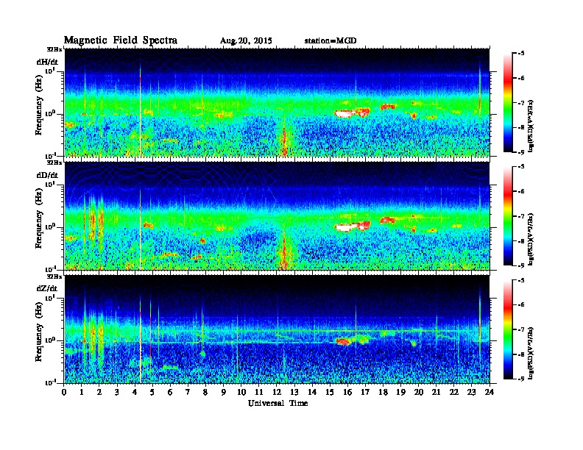583x450 pixels.
Task: Click the 32Hz label atop dD/dt panel
Action: [x=54, y=162]
